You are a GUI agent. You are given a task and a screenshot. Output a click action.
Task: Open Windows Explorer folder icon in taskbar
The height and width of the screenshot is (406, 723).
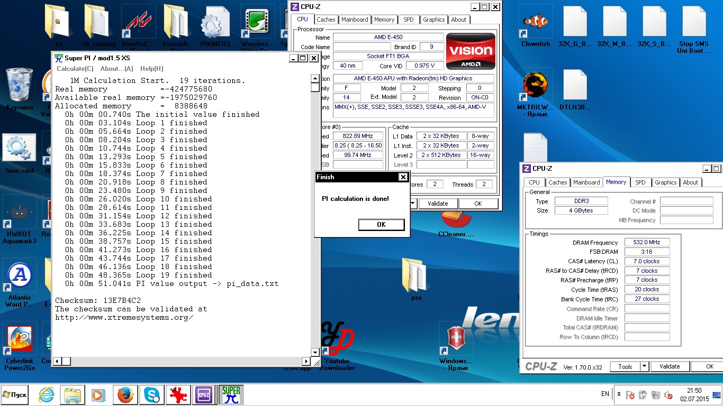point(73,395)
